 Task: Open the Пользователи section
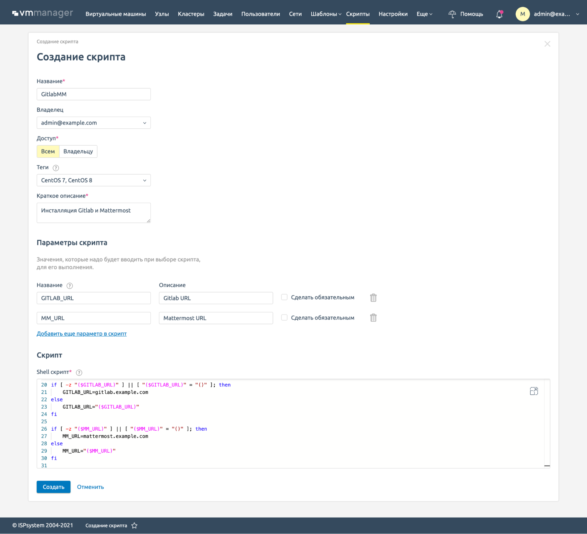click(260, 14)
